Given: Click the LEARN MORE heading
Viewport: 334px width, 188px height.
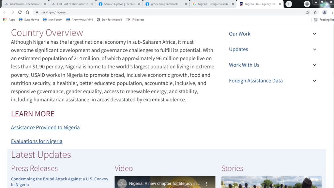Looking at the screenshot, I should (33, 114).
